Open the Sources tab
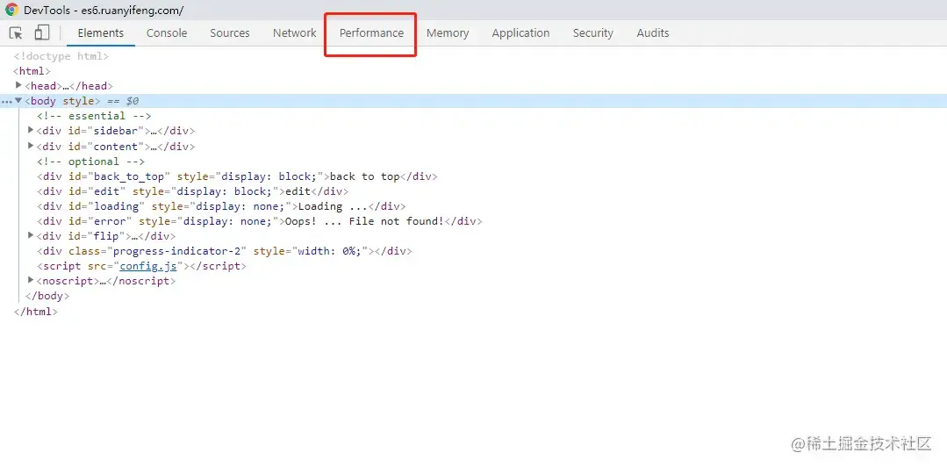The image size is (947, 467). point(229,33)
